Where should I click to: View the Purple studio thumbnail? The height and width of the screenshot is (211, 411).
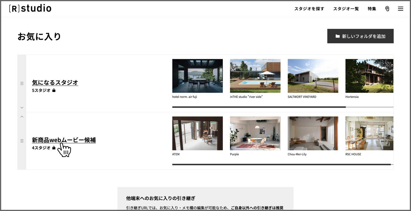[255, 133]
